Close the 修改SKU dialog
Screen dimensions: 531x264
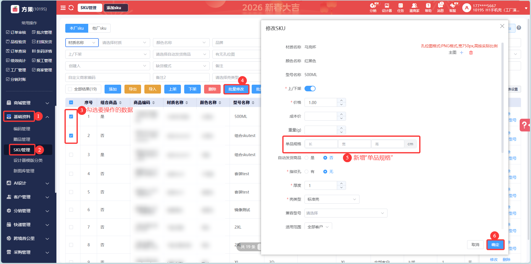[502, 26]
